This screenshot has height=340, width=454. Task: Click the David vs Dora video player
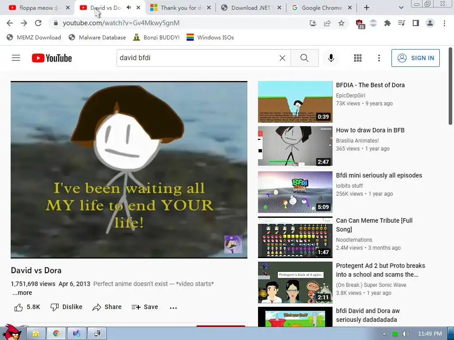point(129,170)
